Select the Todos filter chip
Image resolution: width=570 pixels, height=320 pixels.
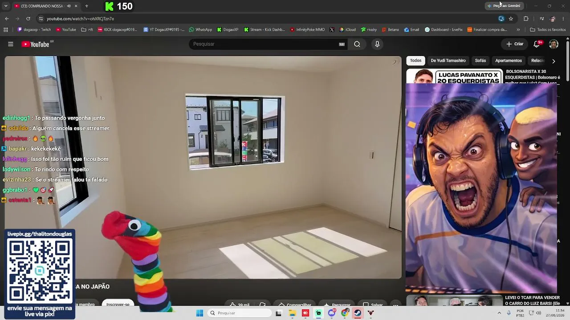click(415, 60)
